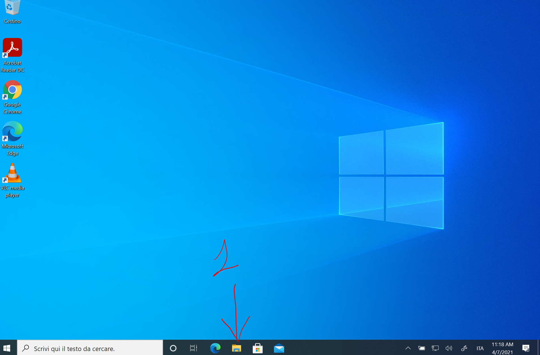Open the Mail app from the taskbar

[279, 348]
